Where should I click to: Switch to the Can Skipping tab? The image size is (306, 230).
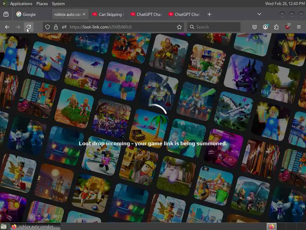pyautogui.click(x=108, y=14)
